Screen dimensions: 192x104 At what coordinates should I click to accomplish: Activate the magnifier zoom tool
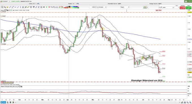coord(5,7)
